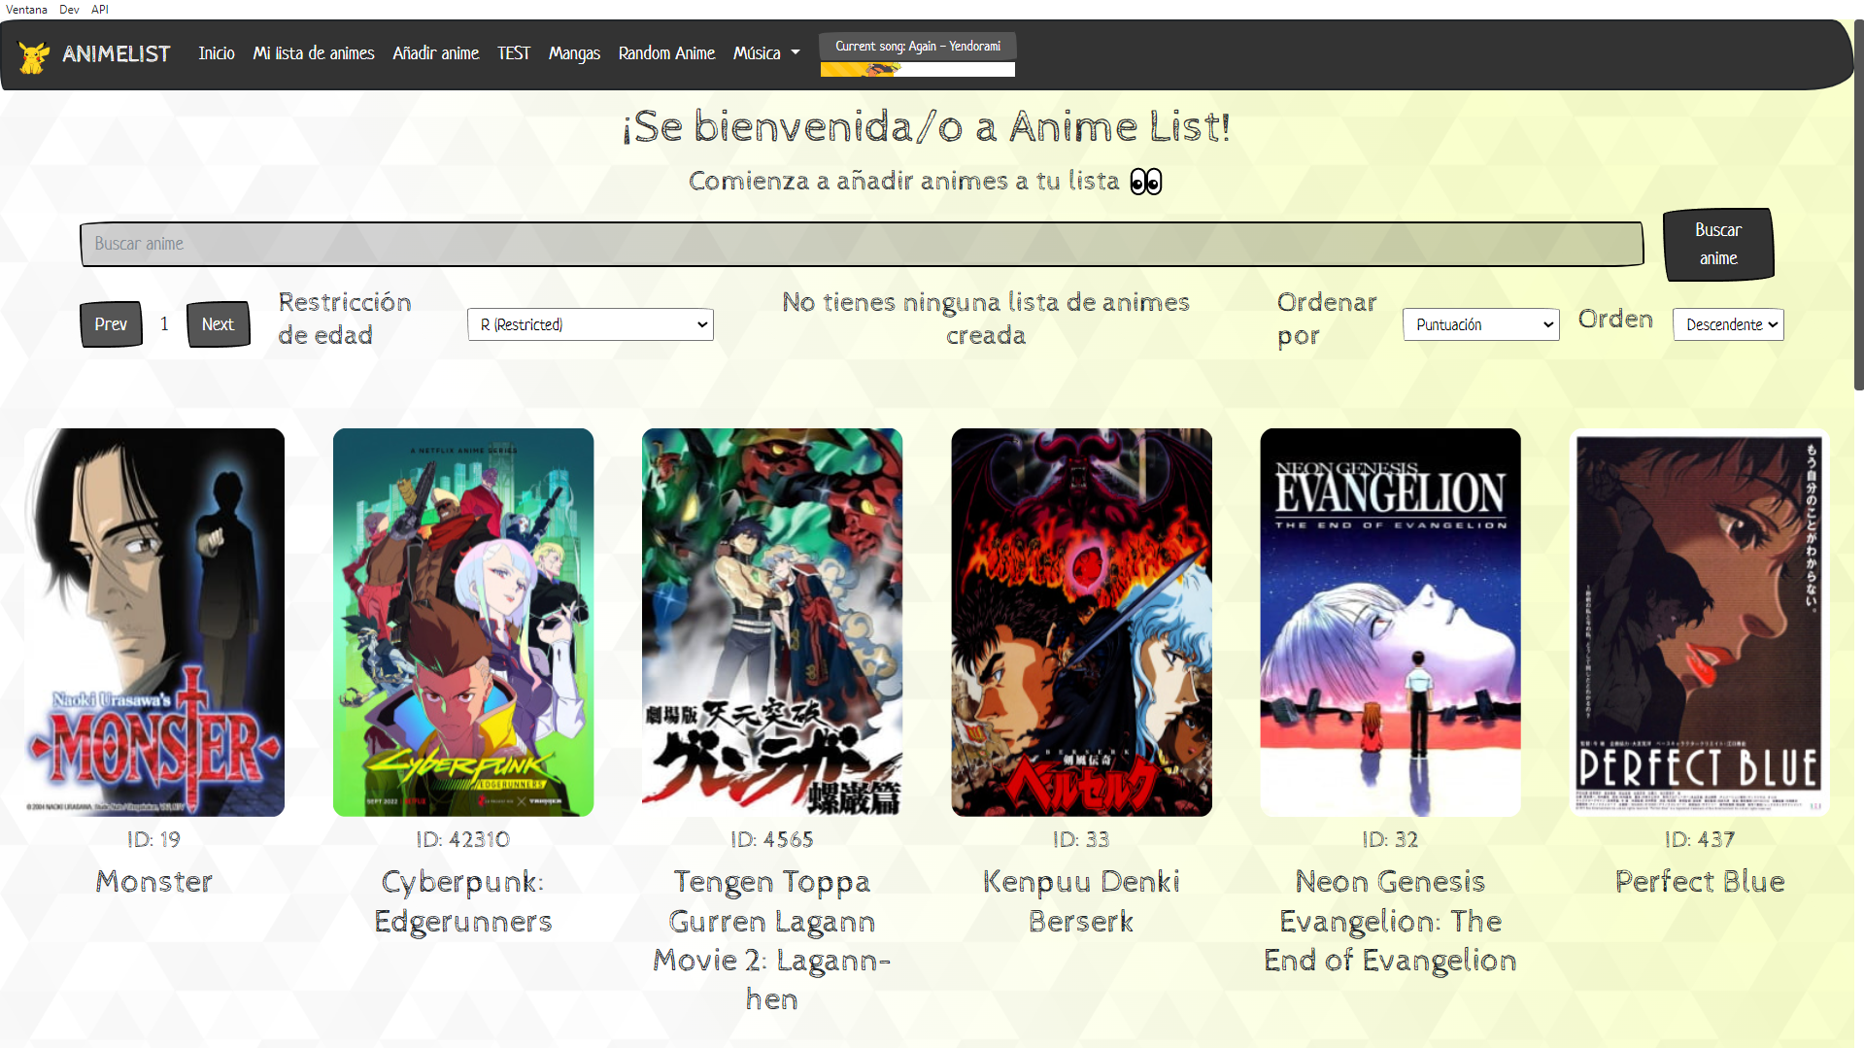Viewport: 1864px width, 1048px height.
Task: Click the Pikachu logo icon
Action: coord(34,55)
